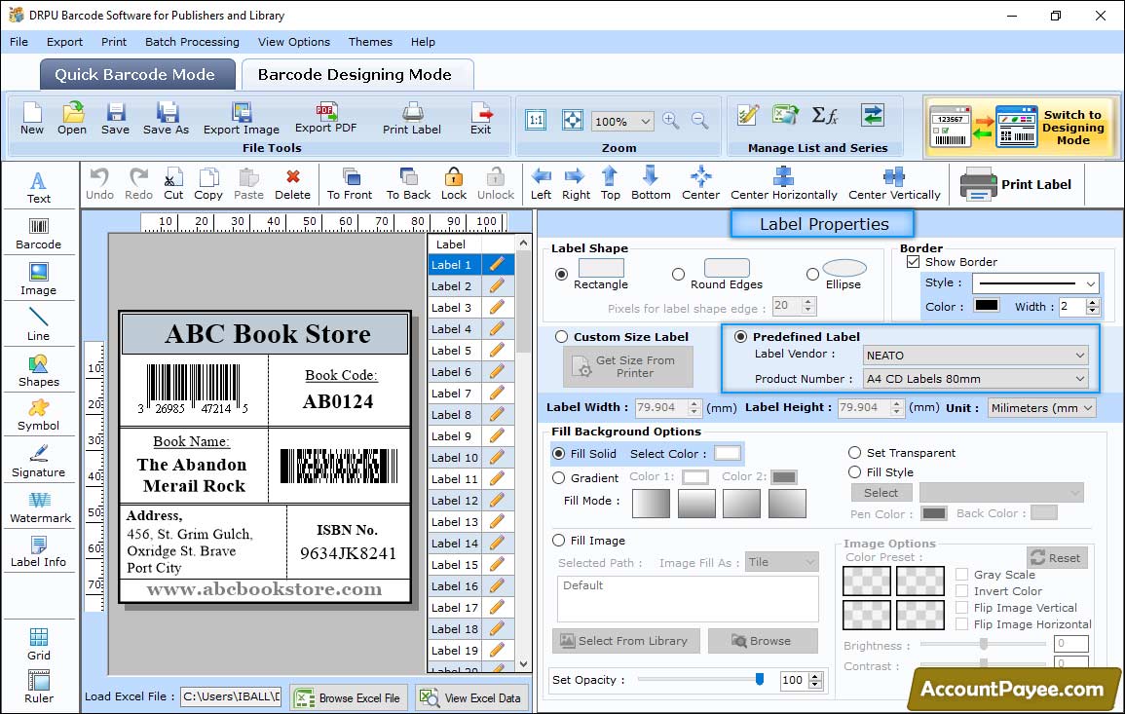Image resolution: width=1125 pixels, height=714 pixels.
Task: Insert a Watermark
Action: (40, 507)
